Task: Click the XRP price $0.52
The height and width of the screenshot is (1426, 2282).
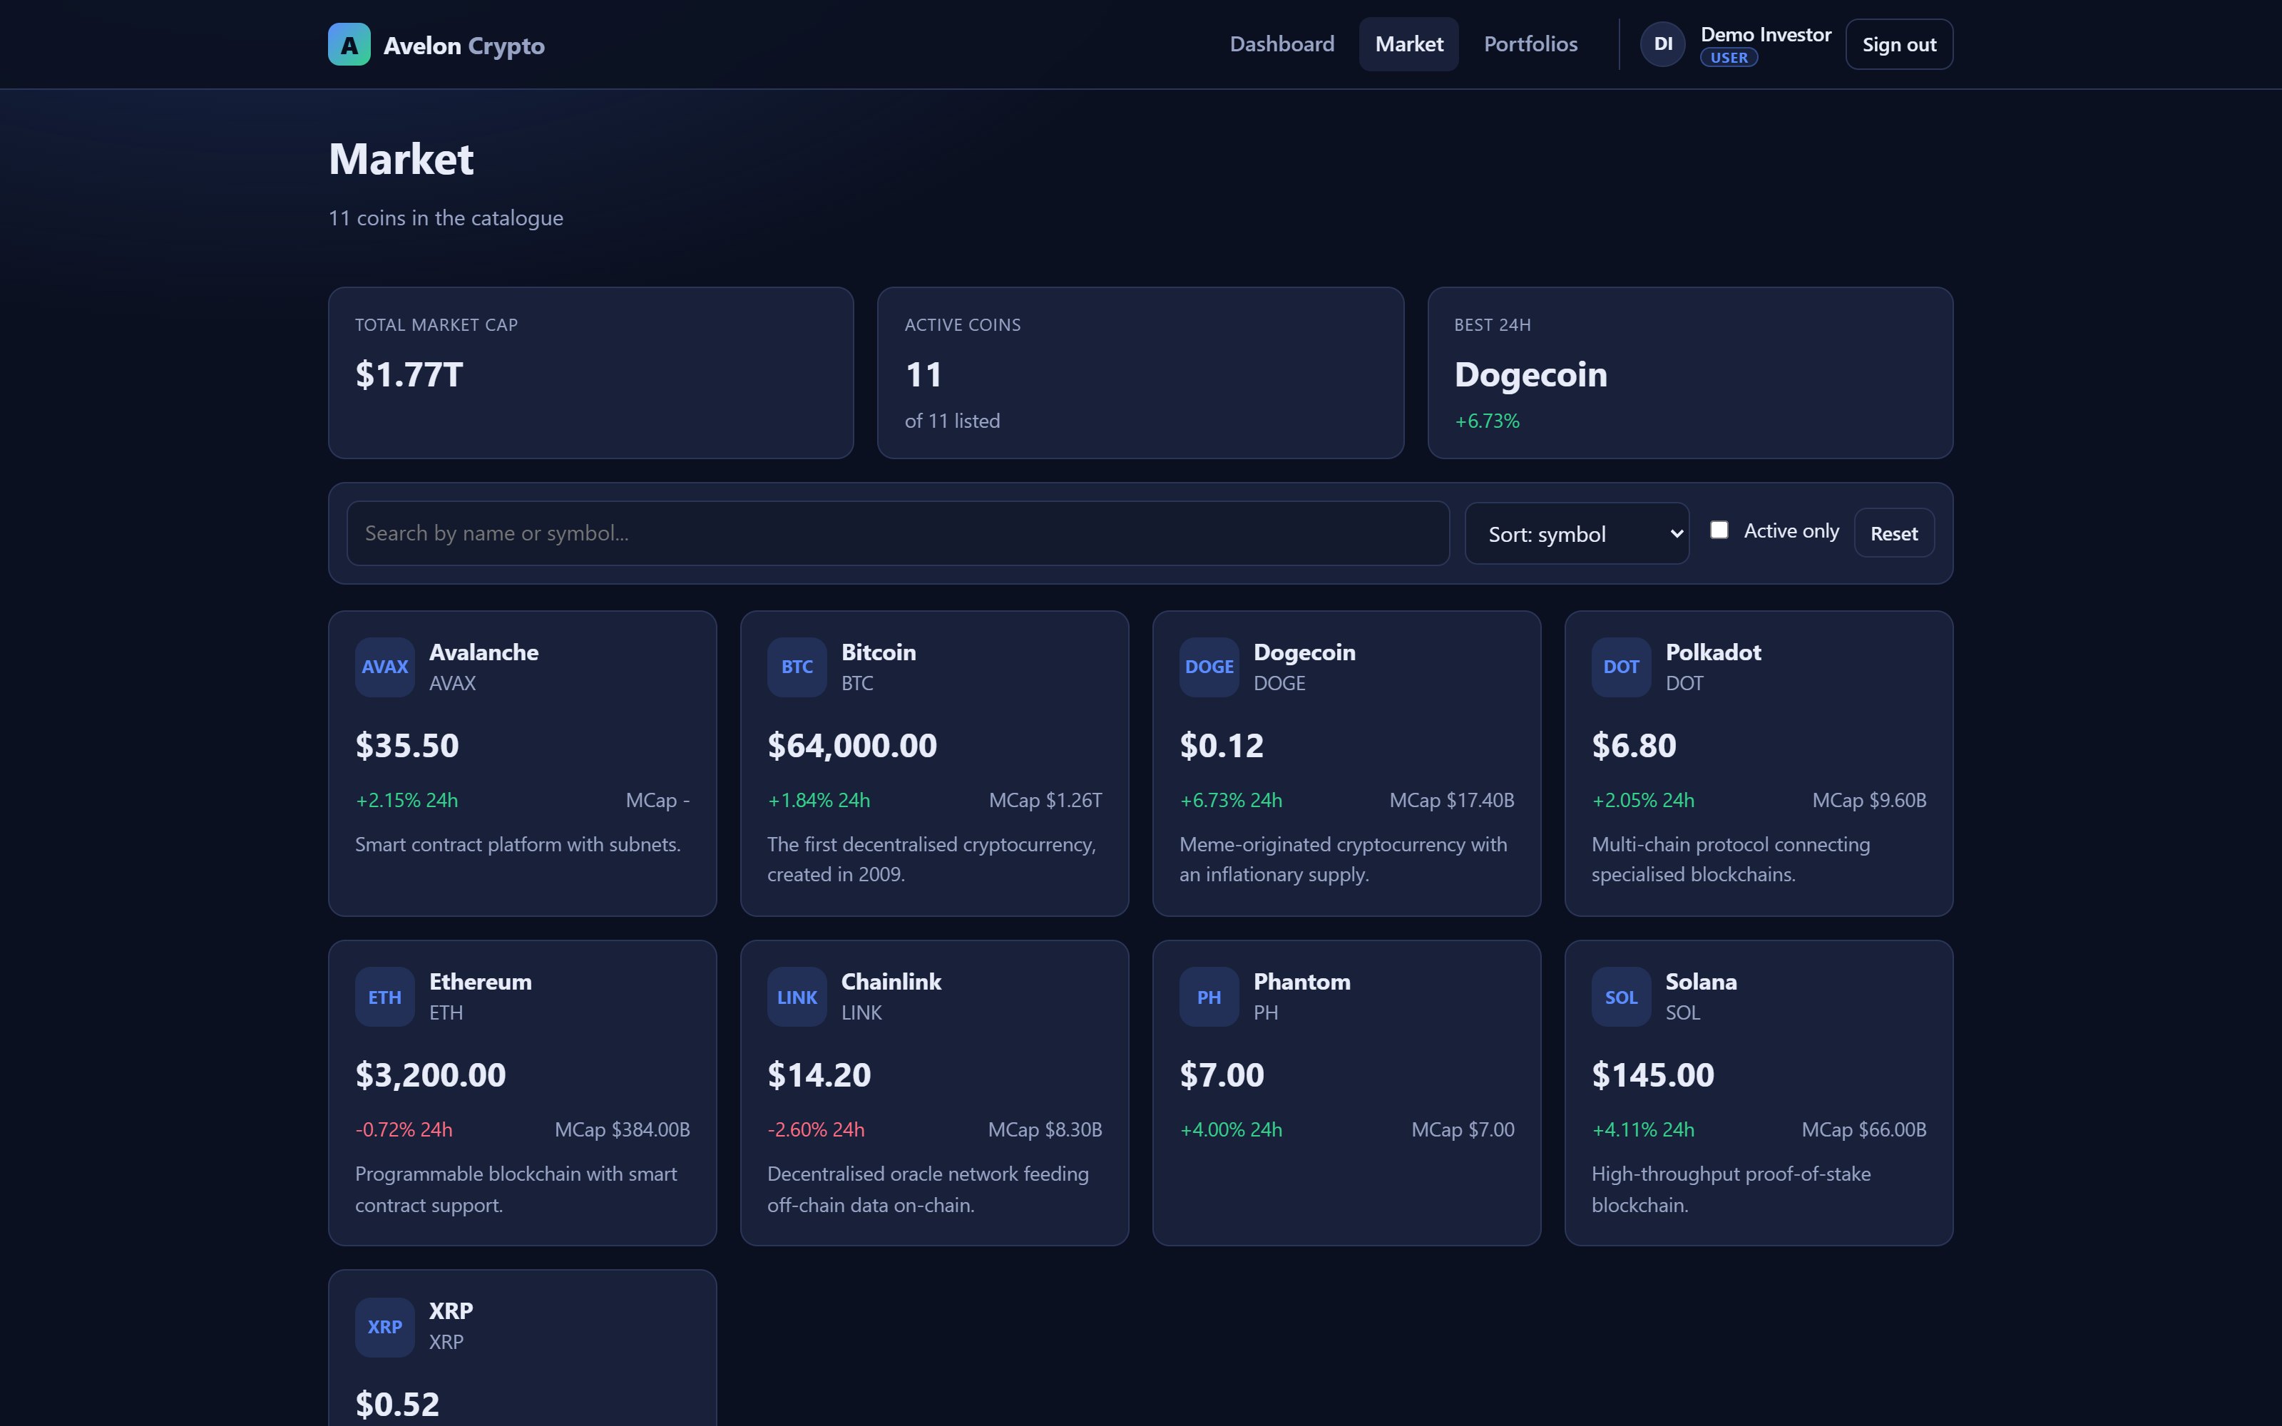Action: pyautogui.click(x=397, y=1405)
